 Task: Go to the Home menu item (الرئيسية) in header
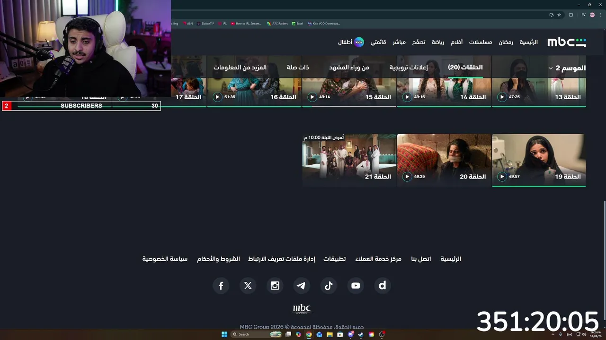[529, 42]
